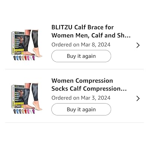The height and width of the screenshot is (149, 149).
Task: Click the red sleeve in BLITZU thumbnail
Action: tap(25, 58)
